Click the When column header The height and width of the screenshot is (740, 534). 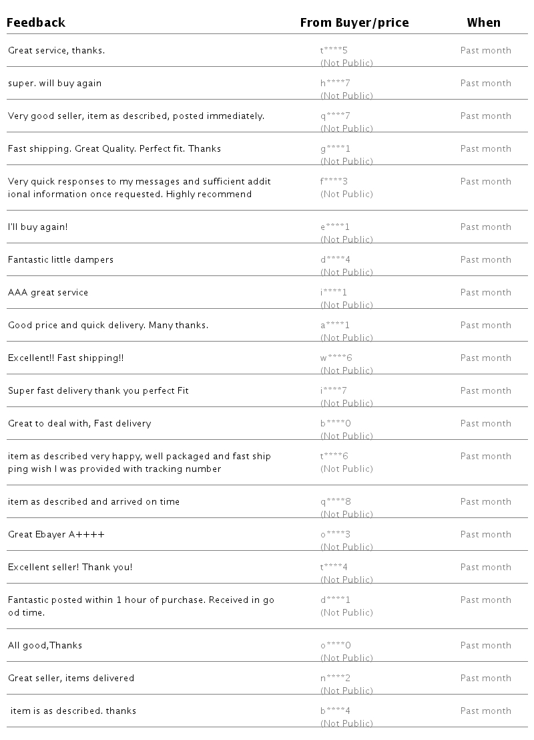pos(483,23)
